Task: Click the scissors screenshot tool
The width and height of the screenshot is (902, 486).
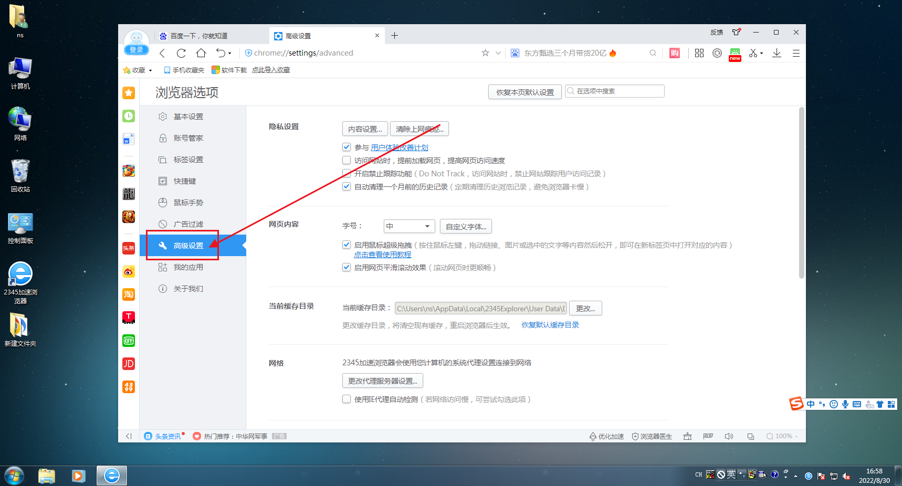Action: click(753, 53)
